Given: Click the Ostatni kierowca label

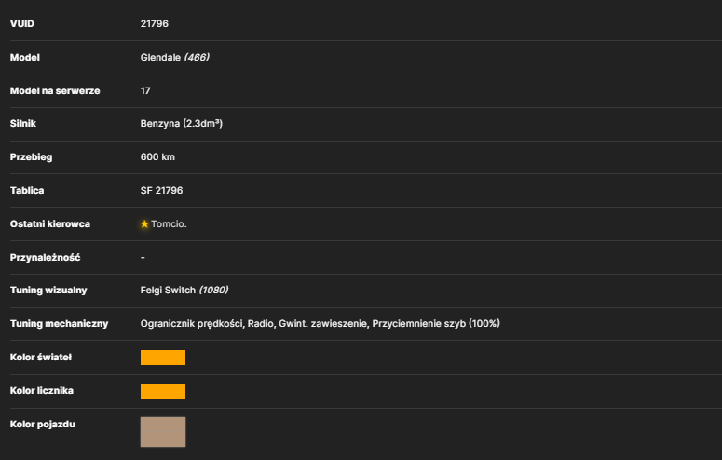Looking at the screenshot, I should click(50, 224).
